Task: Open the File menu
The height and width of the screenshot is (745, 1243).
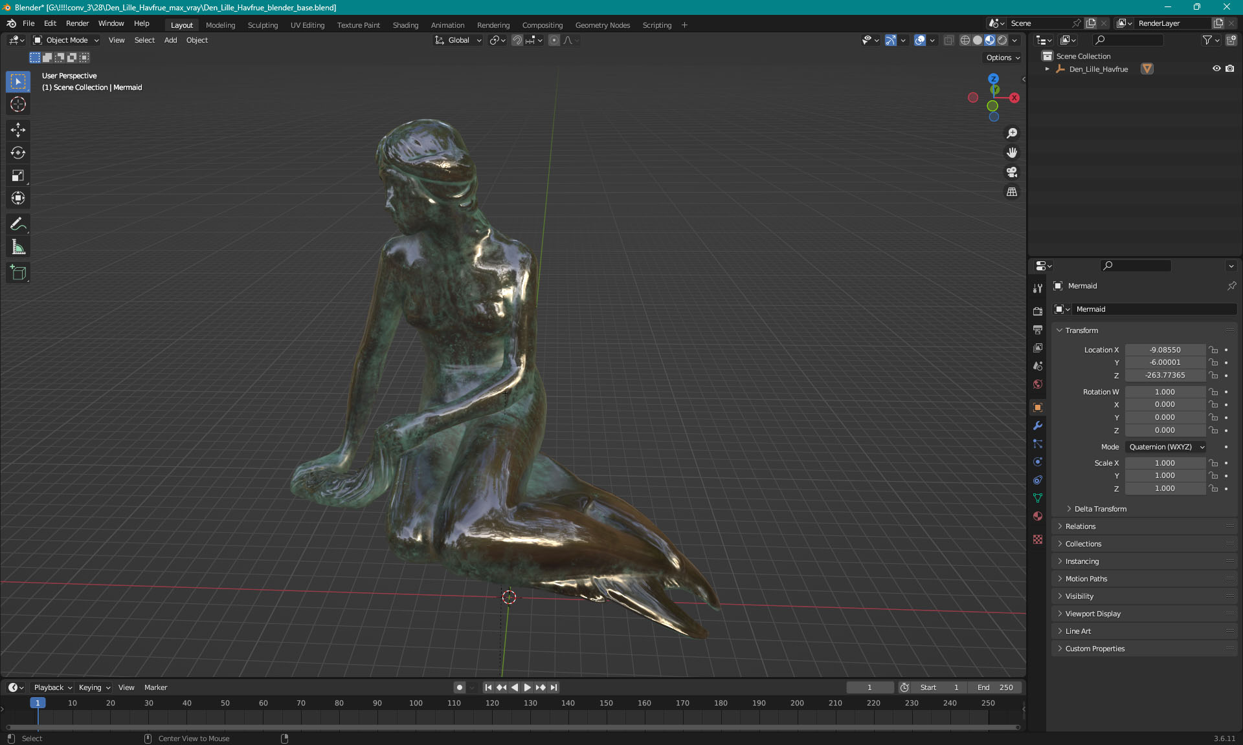Action: click(x=28, y=23)
